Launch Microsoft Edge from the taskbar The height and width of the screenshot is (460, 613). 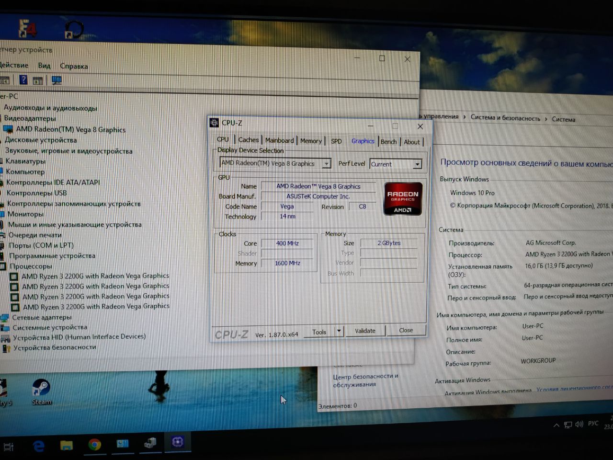pyautogui.click(x=39, y=446)
